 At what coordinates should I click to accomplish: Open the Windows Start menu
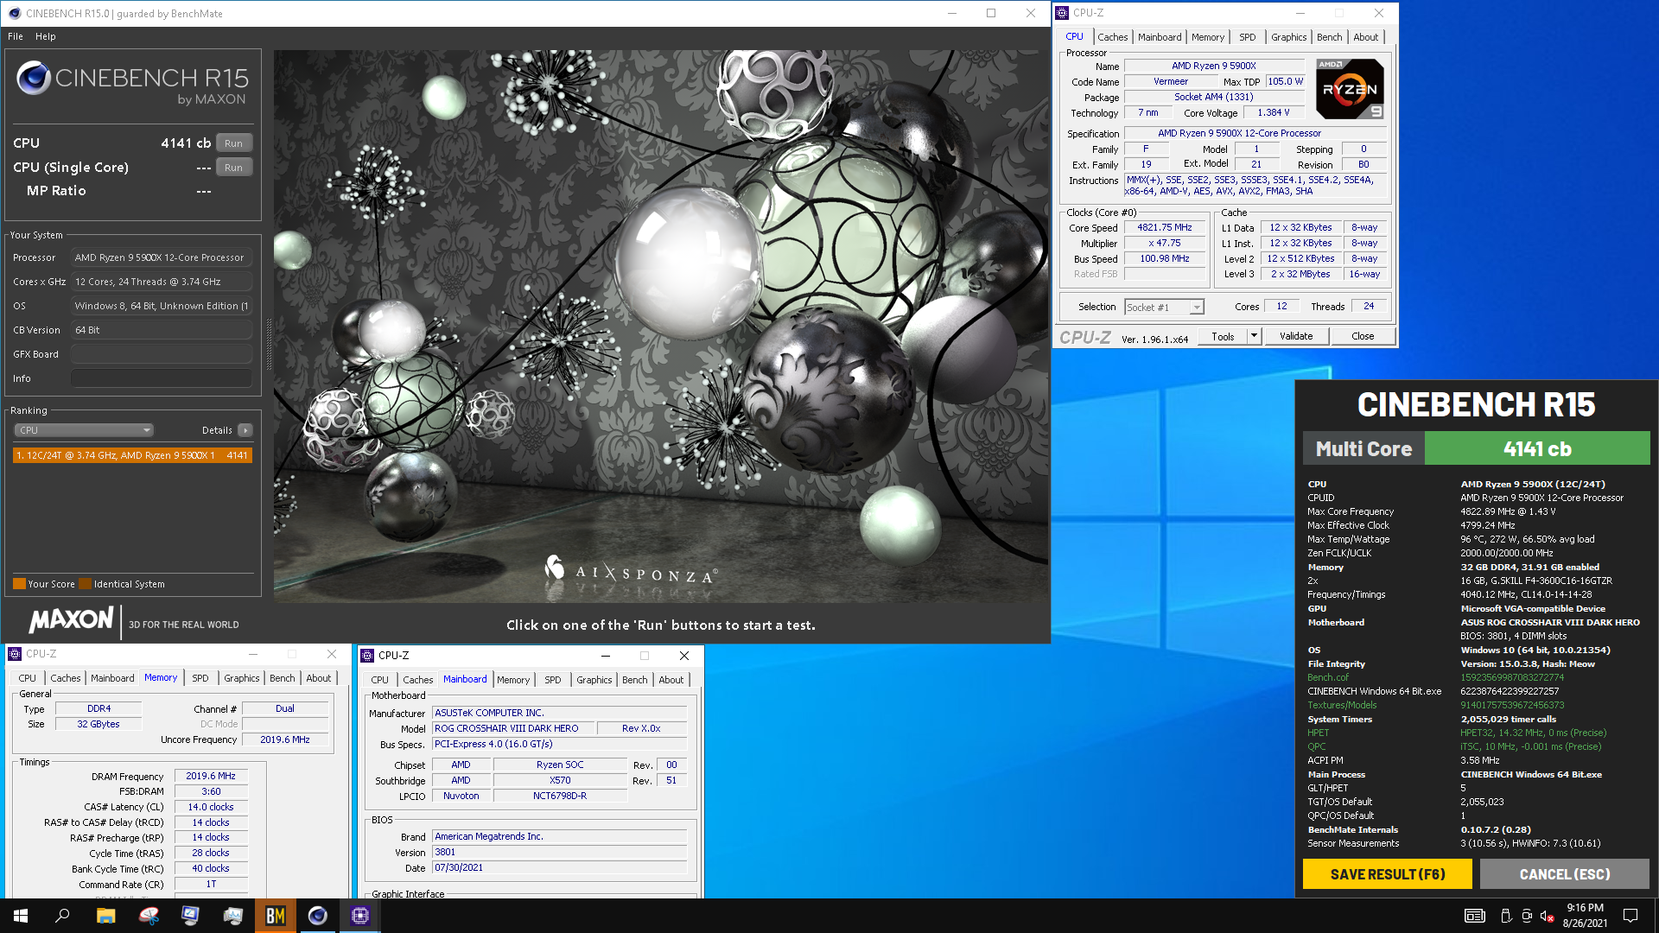21,916
